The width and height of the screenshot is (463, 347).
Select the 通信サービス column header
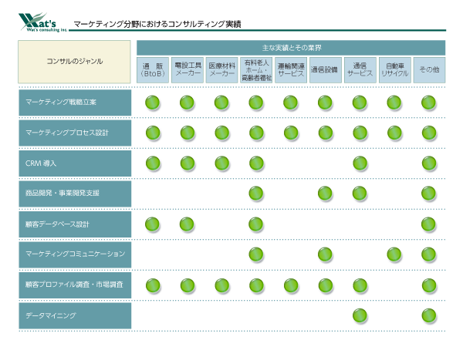360,70
